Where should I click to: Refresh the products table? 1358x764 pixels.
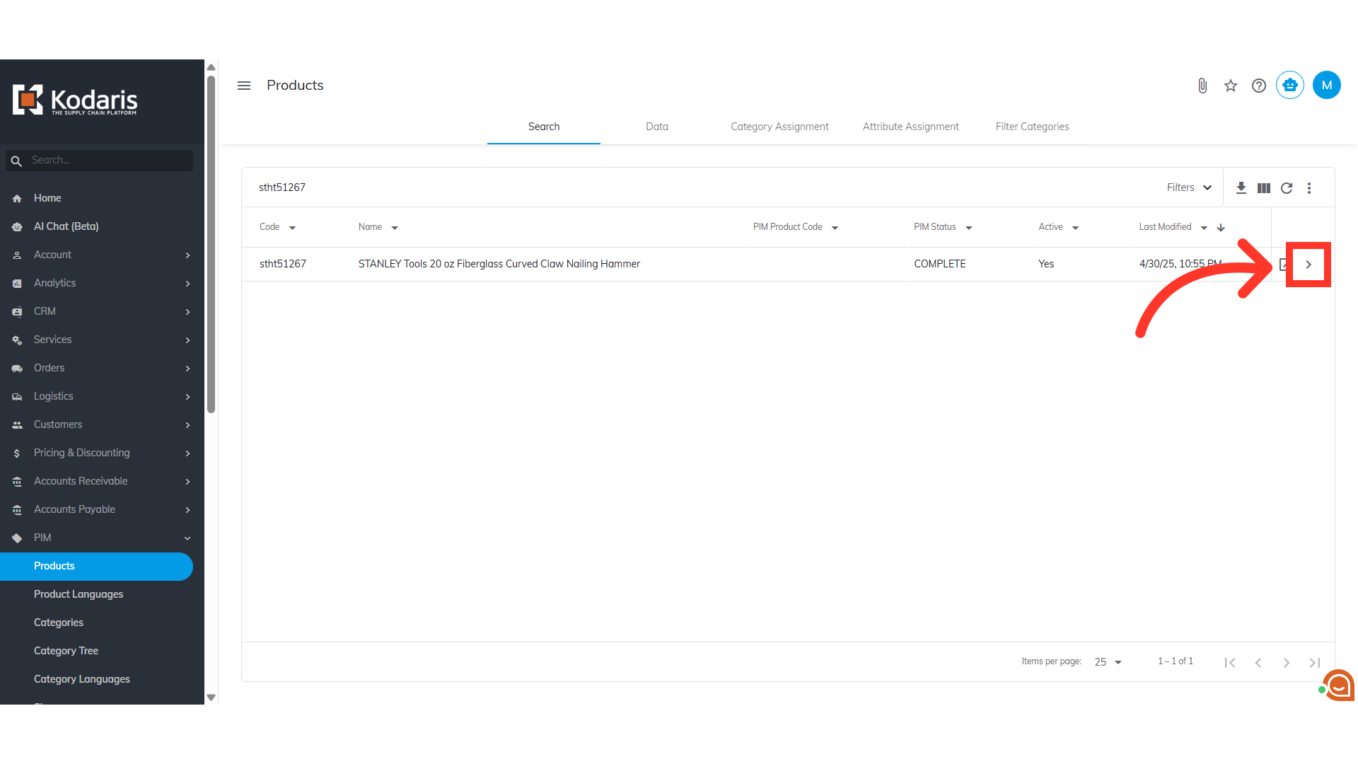pyautogui.click(x=1287, y=187)
